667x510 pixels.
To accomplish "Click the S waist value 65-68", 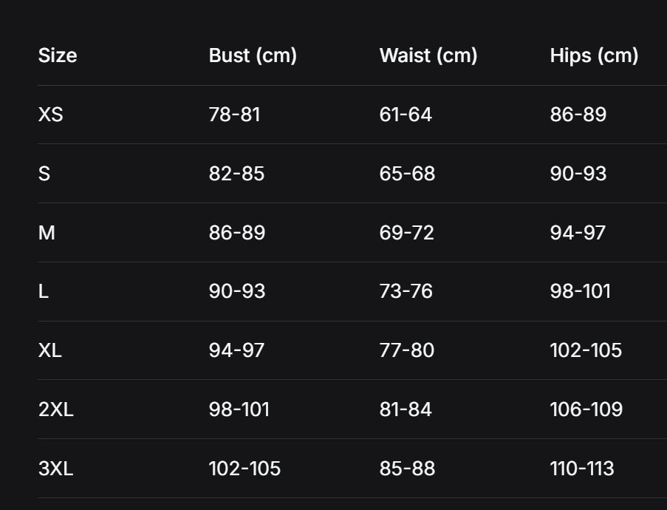I will pos(407,174).
